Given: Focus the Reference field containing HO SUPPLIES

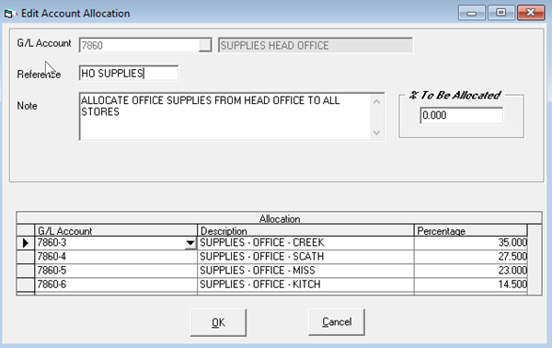Looking at the screenshot, I should [x=129, y=74].
